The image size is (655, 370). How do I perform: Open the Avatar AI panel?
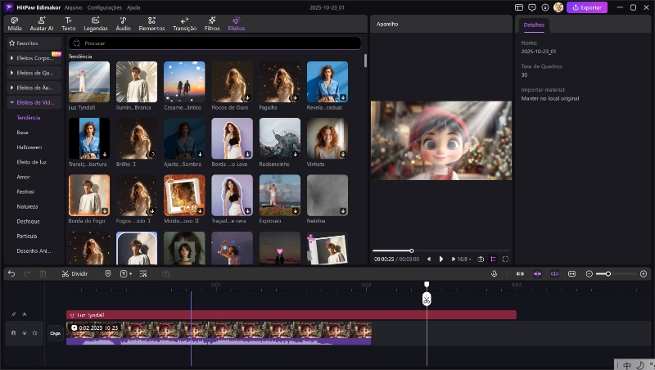pyautogui.click(x=40, y=23)
